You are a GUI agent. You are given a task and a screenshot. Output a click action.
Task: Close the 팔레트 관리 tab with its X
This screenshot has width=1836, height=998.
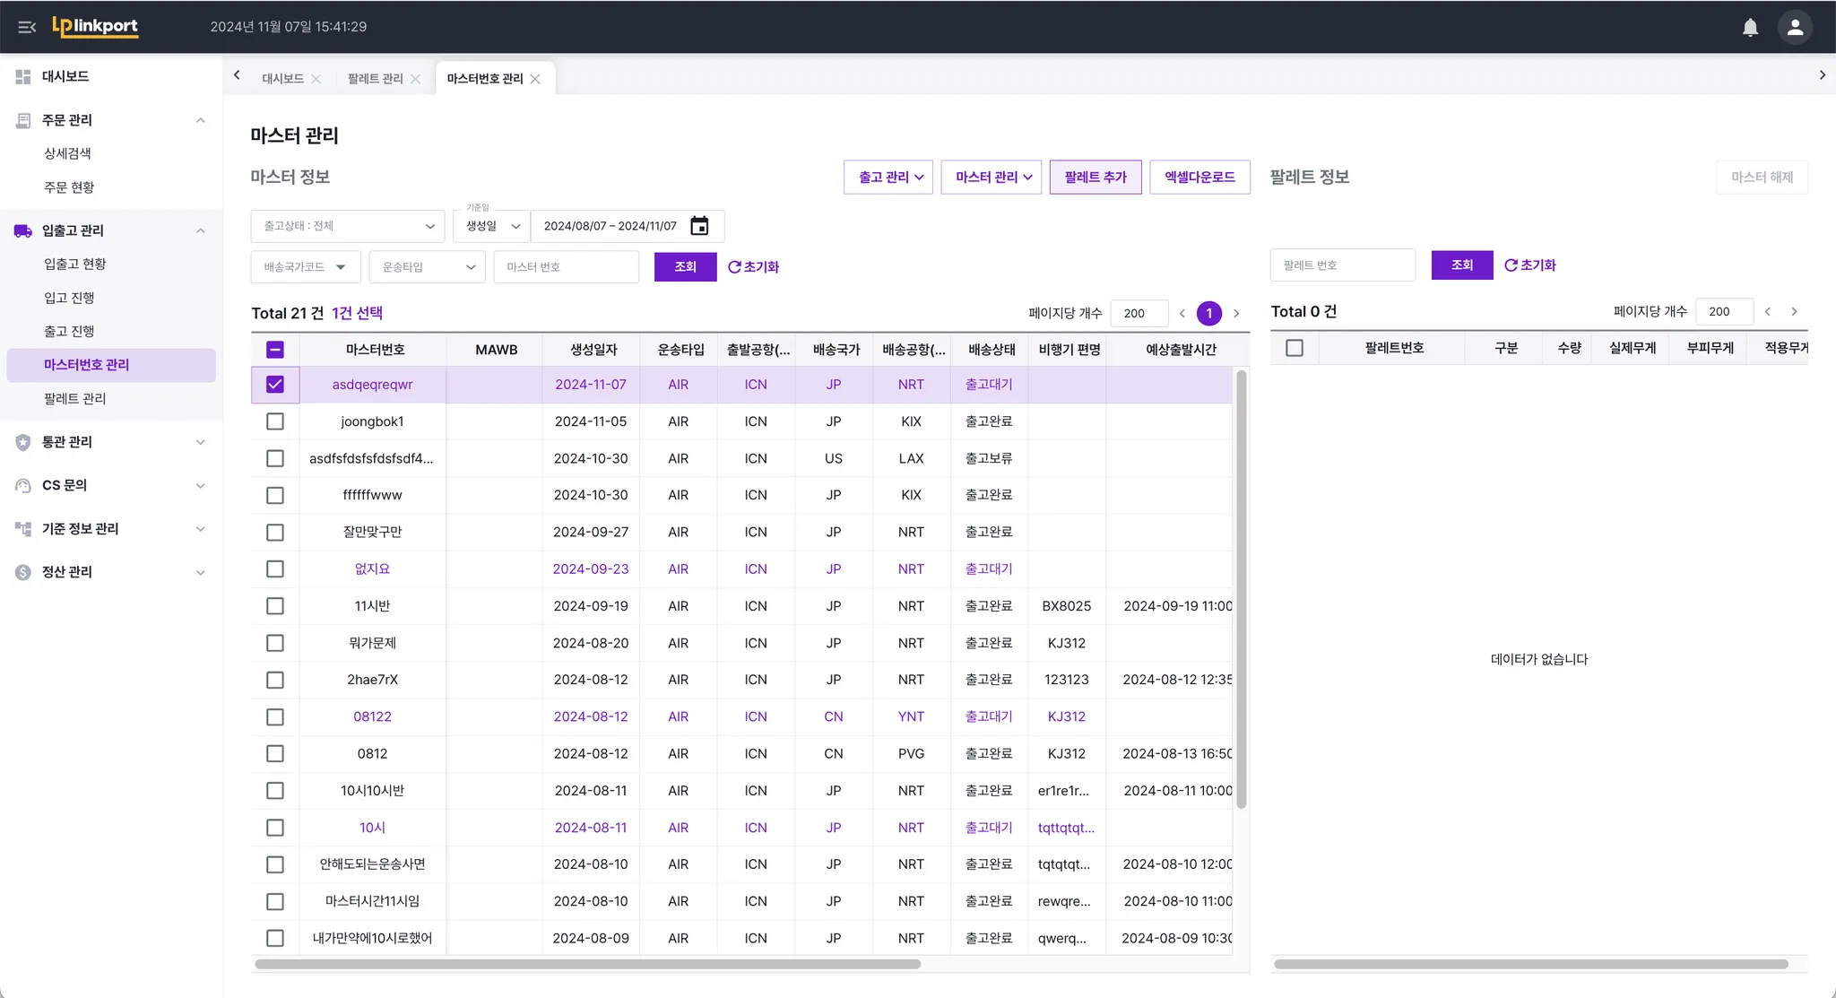[416, 79]
